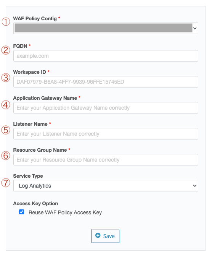This screenshot has height=256, width=212.
Task: Save the WAF configuration form
Action: pos(106,236)
